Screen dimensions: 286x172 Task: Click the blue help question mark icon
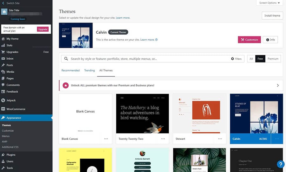[281, 164]
